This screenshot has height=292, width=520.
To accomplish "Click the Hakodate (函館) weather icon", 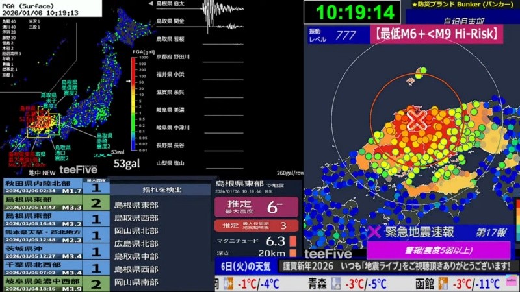I will click(x=443, y=284).
